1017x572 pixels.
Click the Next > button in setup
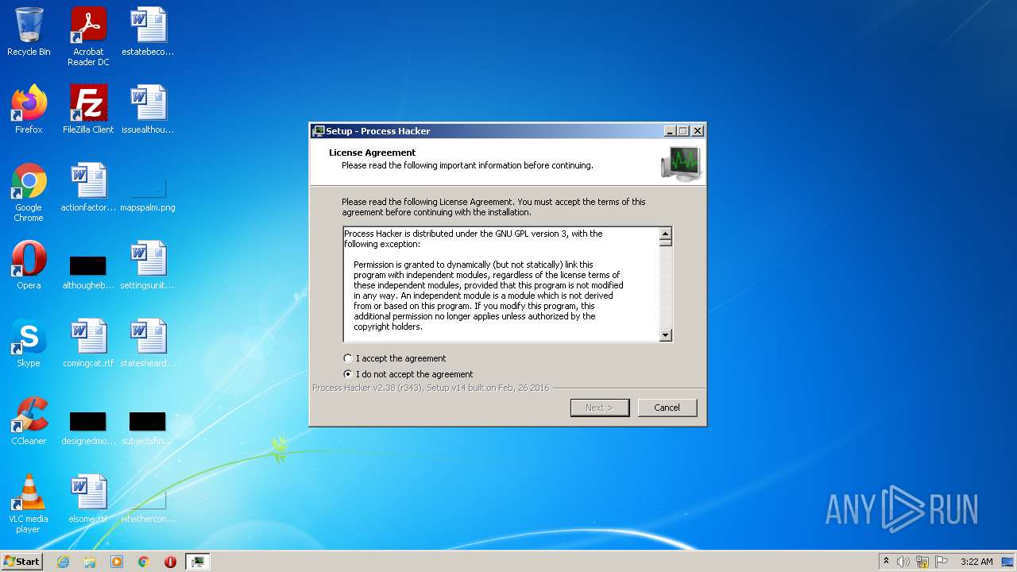(600, 408)
